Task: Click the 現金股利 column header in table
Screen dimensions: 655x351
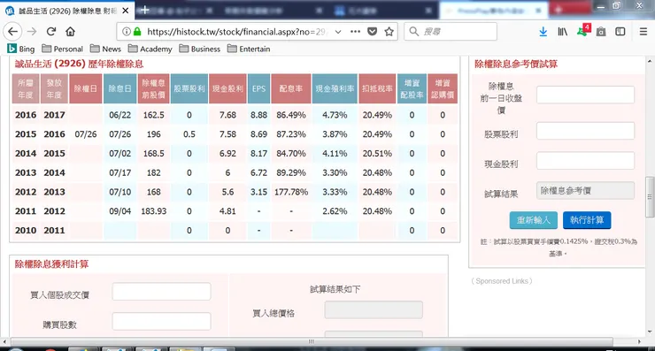Action: click(x=227, y=88)
